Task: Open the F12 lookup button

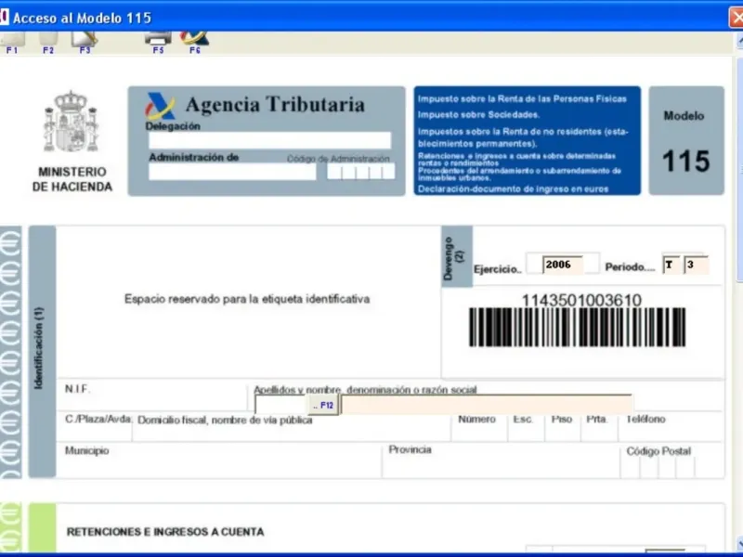Action: (323, 406)
